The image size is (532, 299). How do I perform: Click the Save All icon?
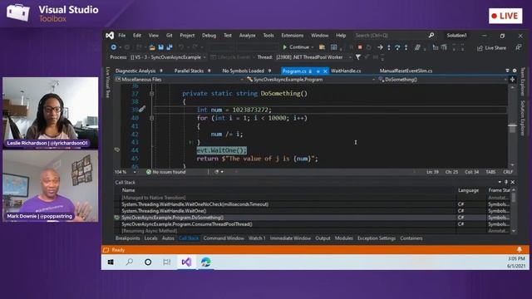(170, 47)
